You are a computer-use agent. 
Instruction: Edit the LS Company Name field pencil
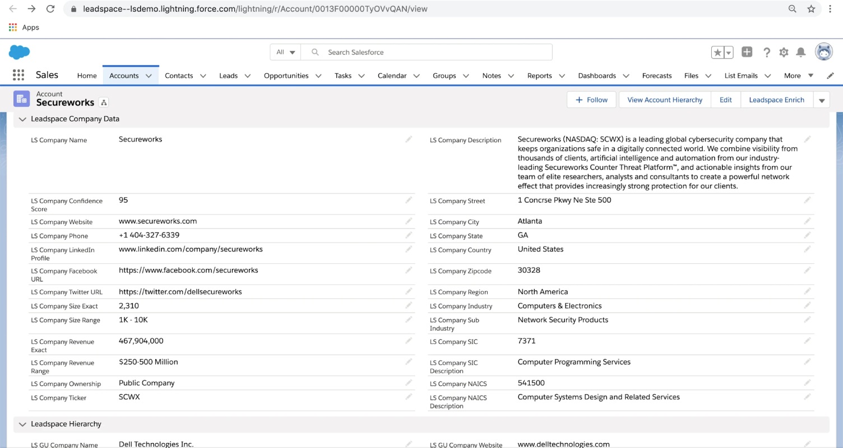409,139
